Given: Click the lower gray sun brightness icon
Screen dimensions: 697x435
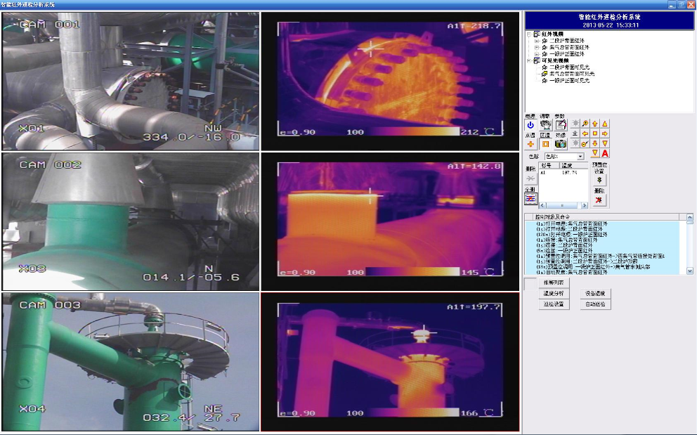Looking at the screenshot, I should pos(575,143).
